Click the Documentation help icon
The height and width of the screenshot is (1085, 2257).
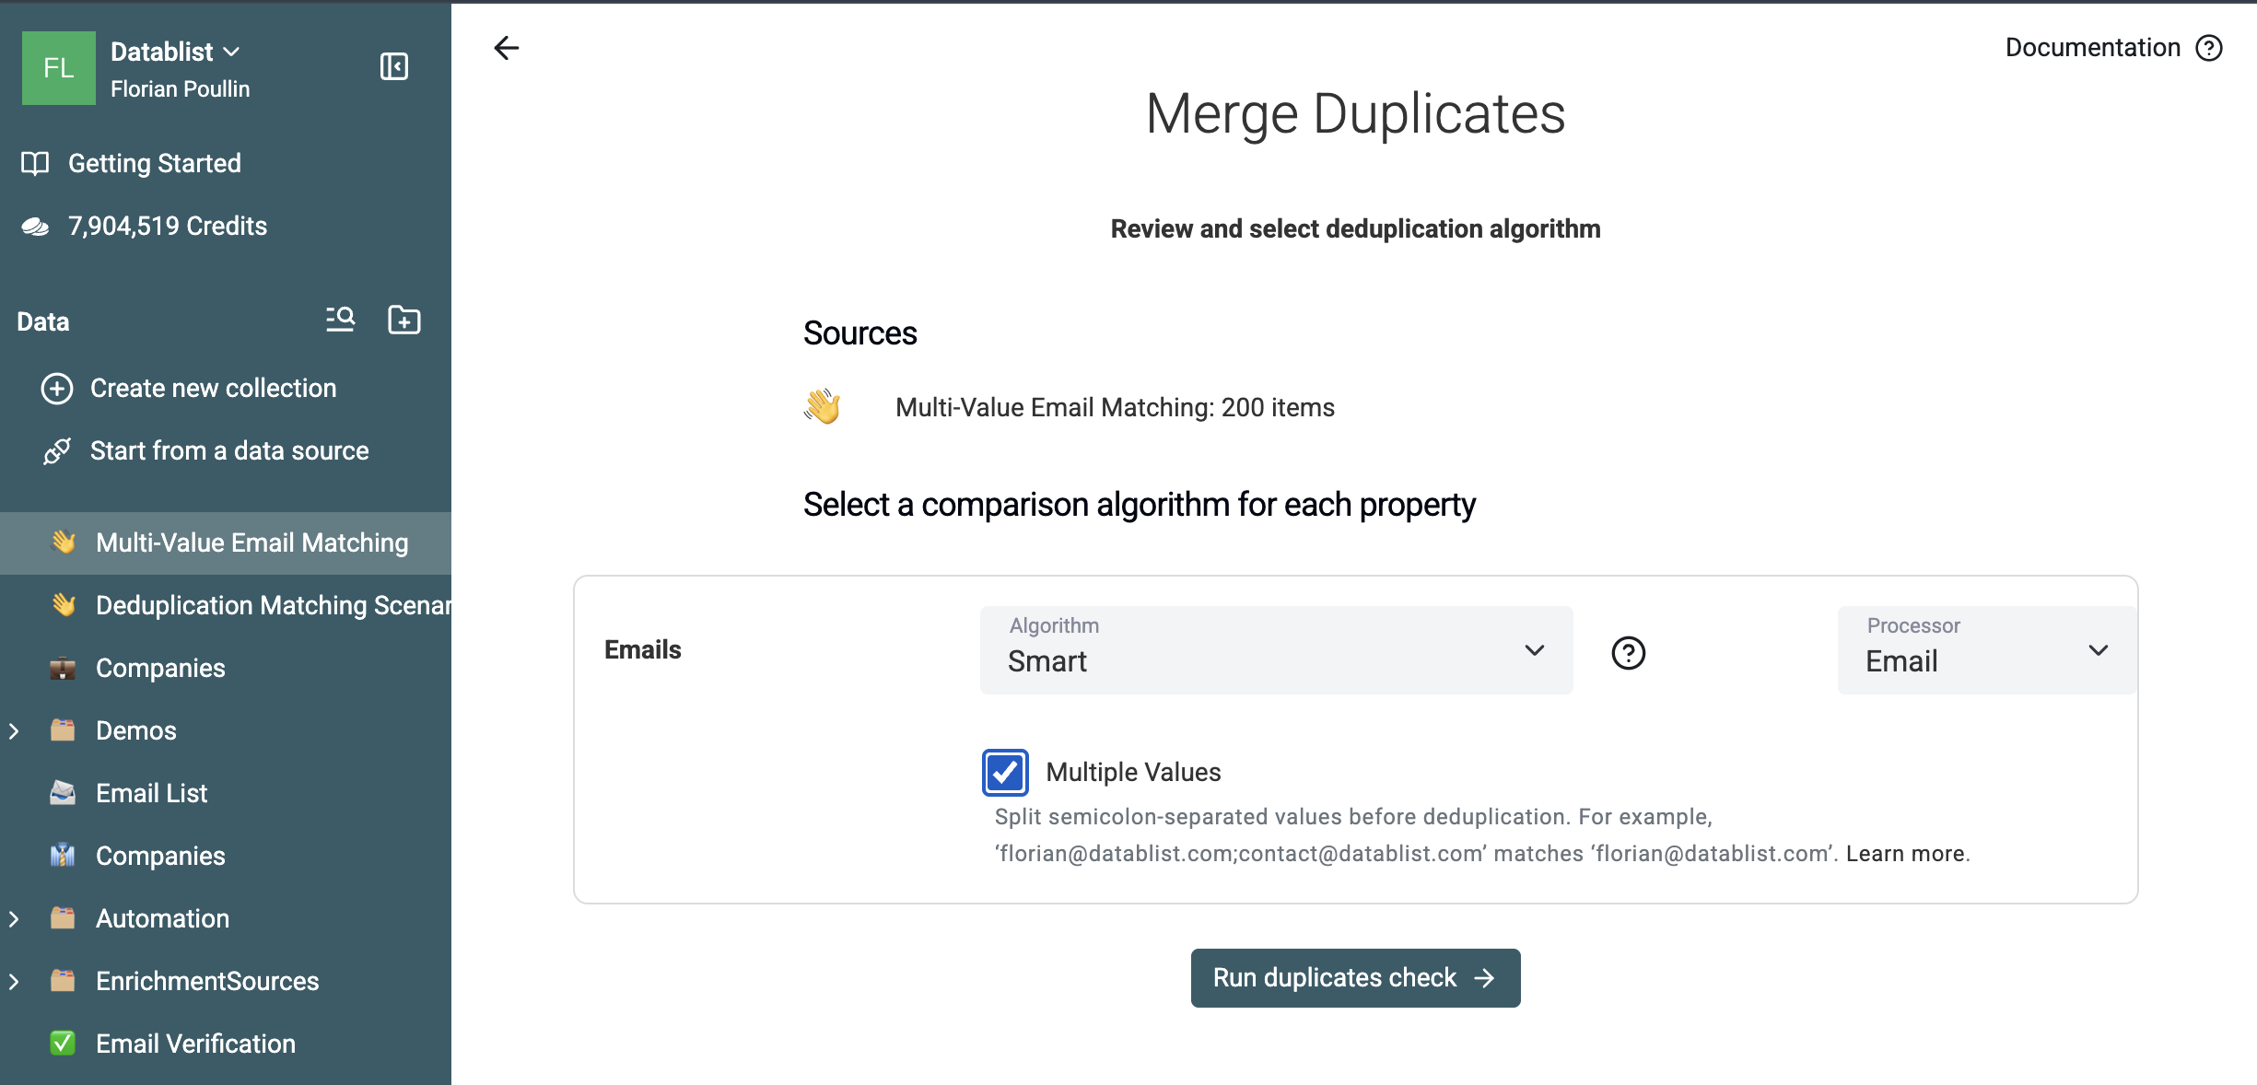click(2209, 48)
